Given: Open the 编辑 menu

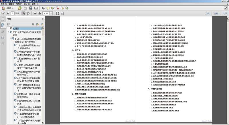Looking at the screenshot, I should [11, 4].
